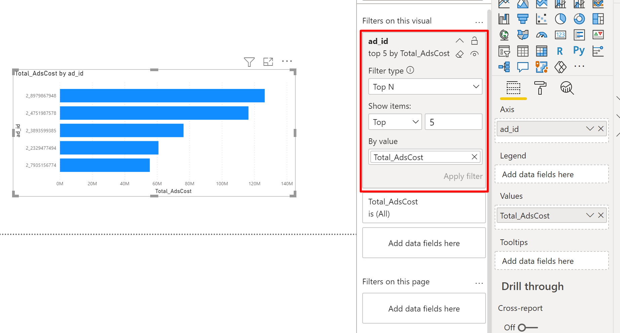Toggle hide filter eye on ad_id
This screenshot has height=333, width=620.
(474, 54)
